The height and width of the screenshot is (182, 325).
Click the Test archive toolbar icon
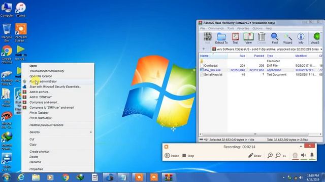[235, 38]
